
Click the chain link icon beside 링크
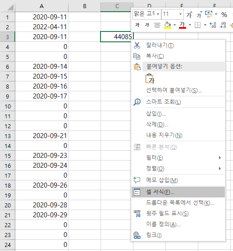point(137,235)
